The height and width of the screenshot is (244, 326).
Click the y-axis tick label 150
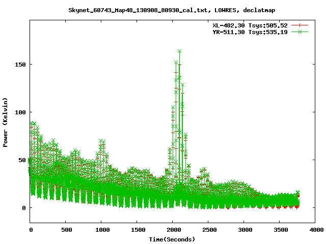[20, 65]
